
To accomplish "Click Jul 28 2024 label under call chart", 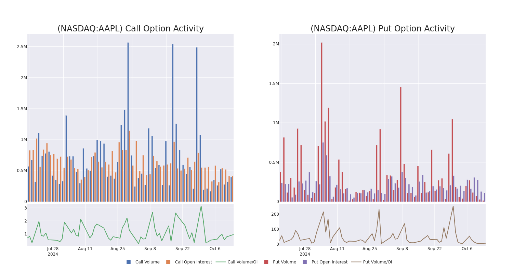I will 53,252.
